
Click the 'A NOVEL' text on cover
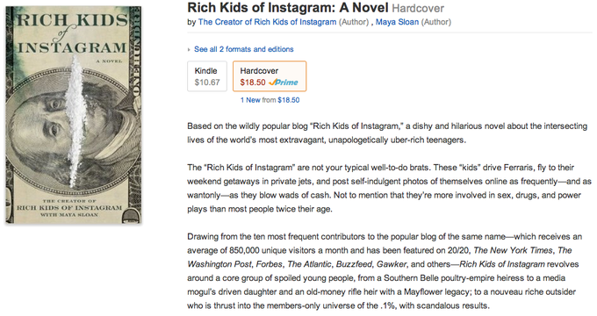pyautogui.click(x=109, y=61)
